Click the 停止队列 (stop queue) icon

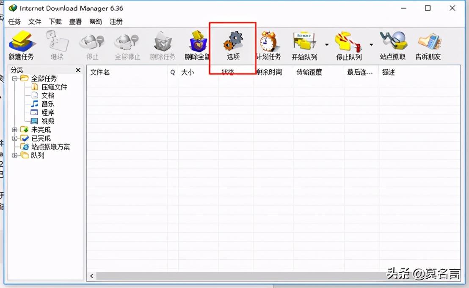pyautogui.click(x=349, y=46)
